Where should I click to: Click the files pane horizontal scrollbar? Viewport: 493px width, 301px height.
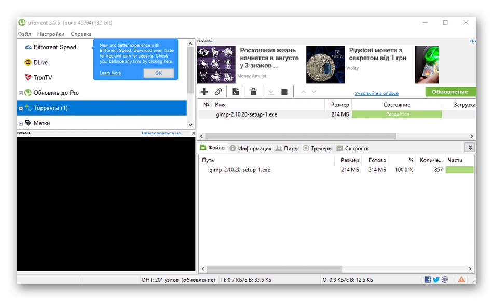coord(274,269)
